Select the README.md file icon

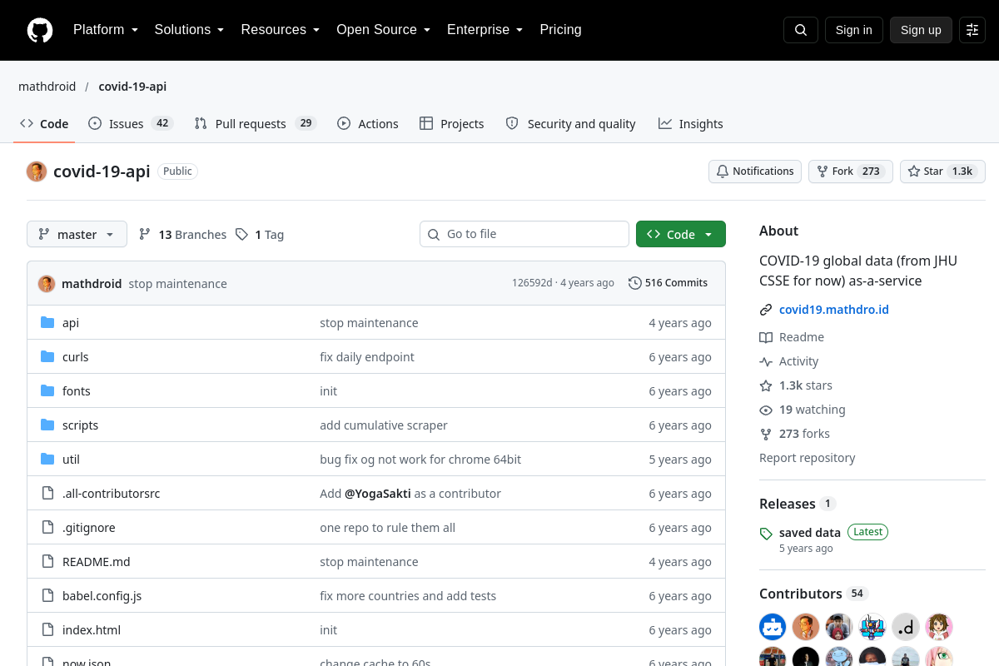(x=47, y=561)
